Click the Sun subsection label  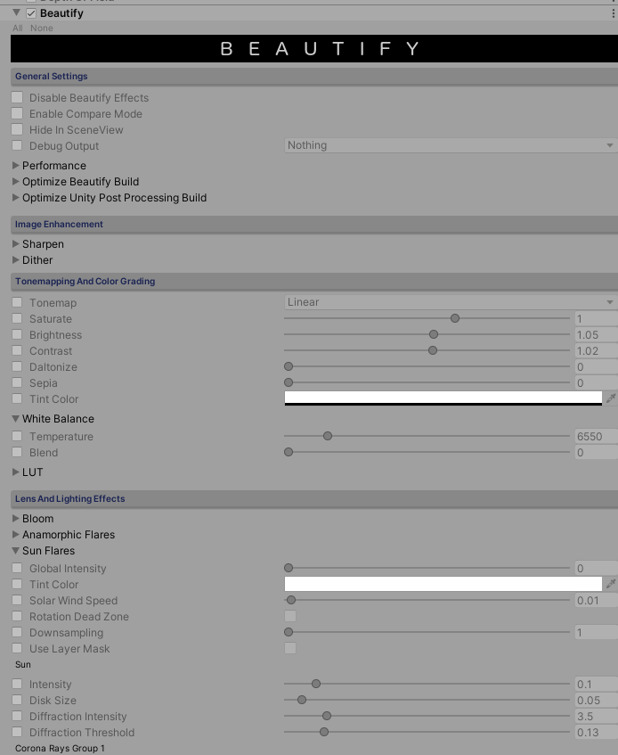(x=22, y=664)
